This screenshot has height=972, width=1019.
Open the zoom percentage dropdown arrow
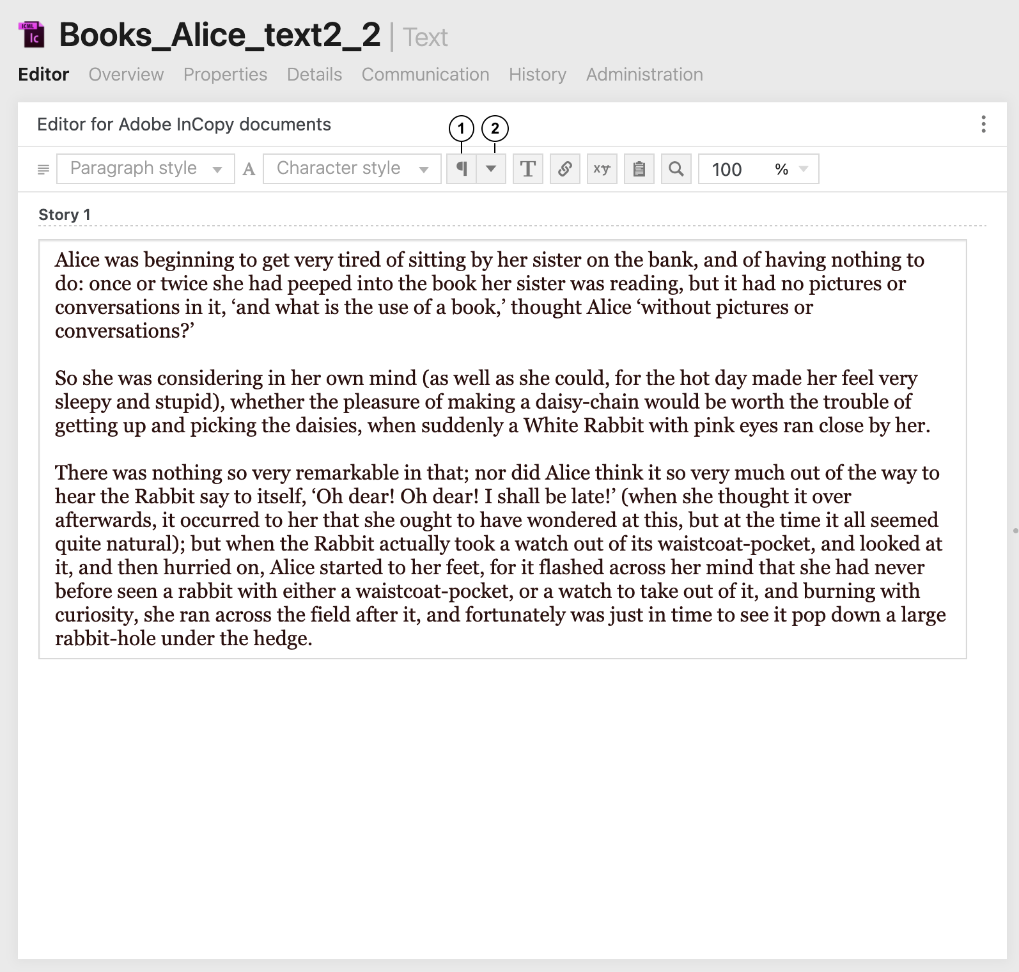(x=804, y=169)
